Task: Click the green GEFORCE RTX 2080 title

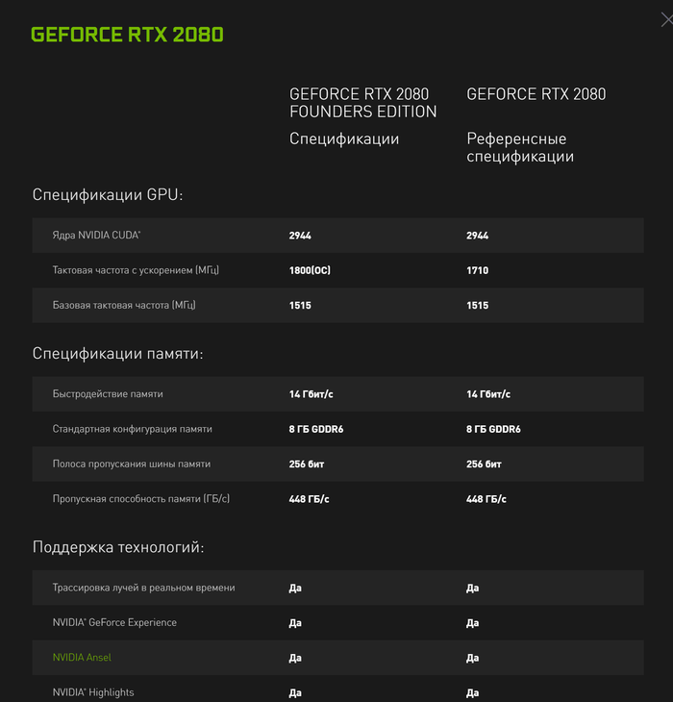Action: tap(127, 36)
